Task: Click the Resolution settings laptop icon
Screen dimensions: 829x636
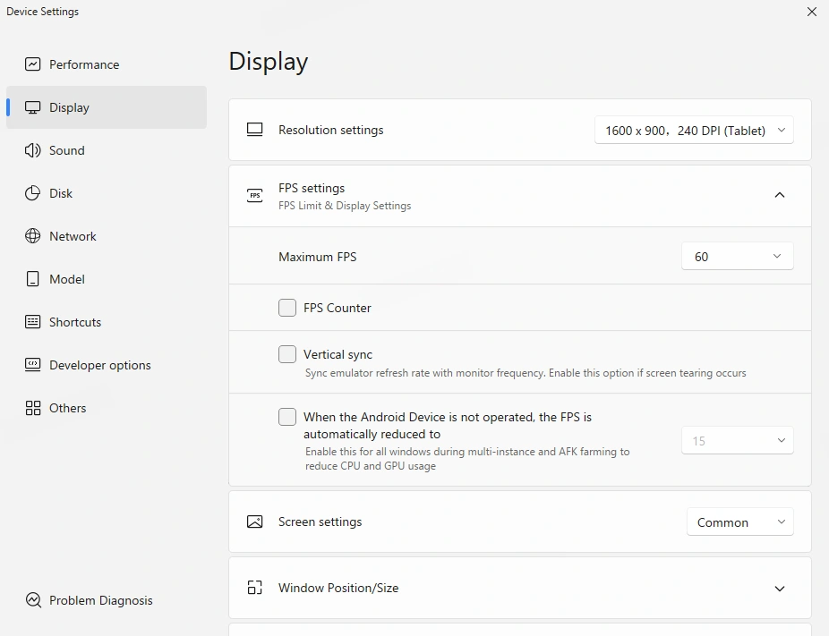Action: [x=255, y=130]
